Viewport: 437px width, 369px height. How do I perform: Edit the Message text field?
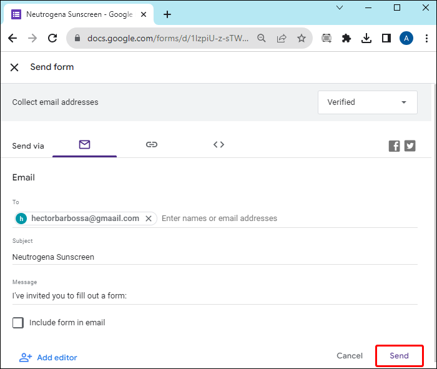click(215, 296)
